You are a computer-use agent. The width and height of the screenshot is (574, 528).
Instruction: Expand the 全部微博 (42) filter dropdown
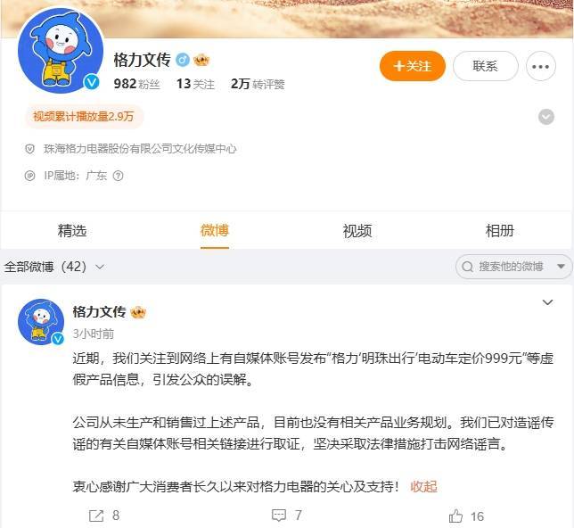[x=54, y=267]
